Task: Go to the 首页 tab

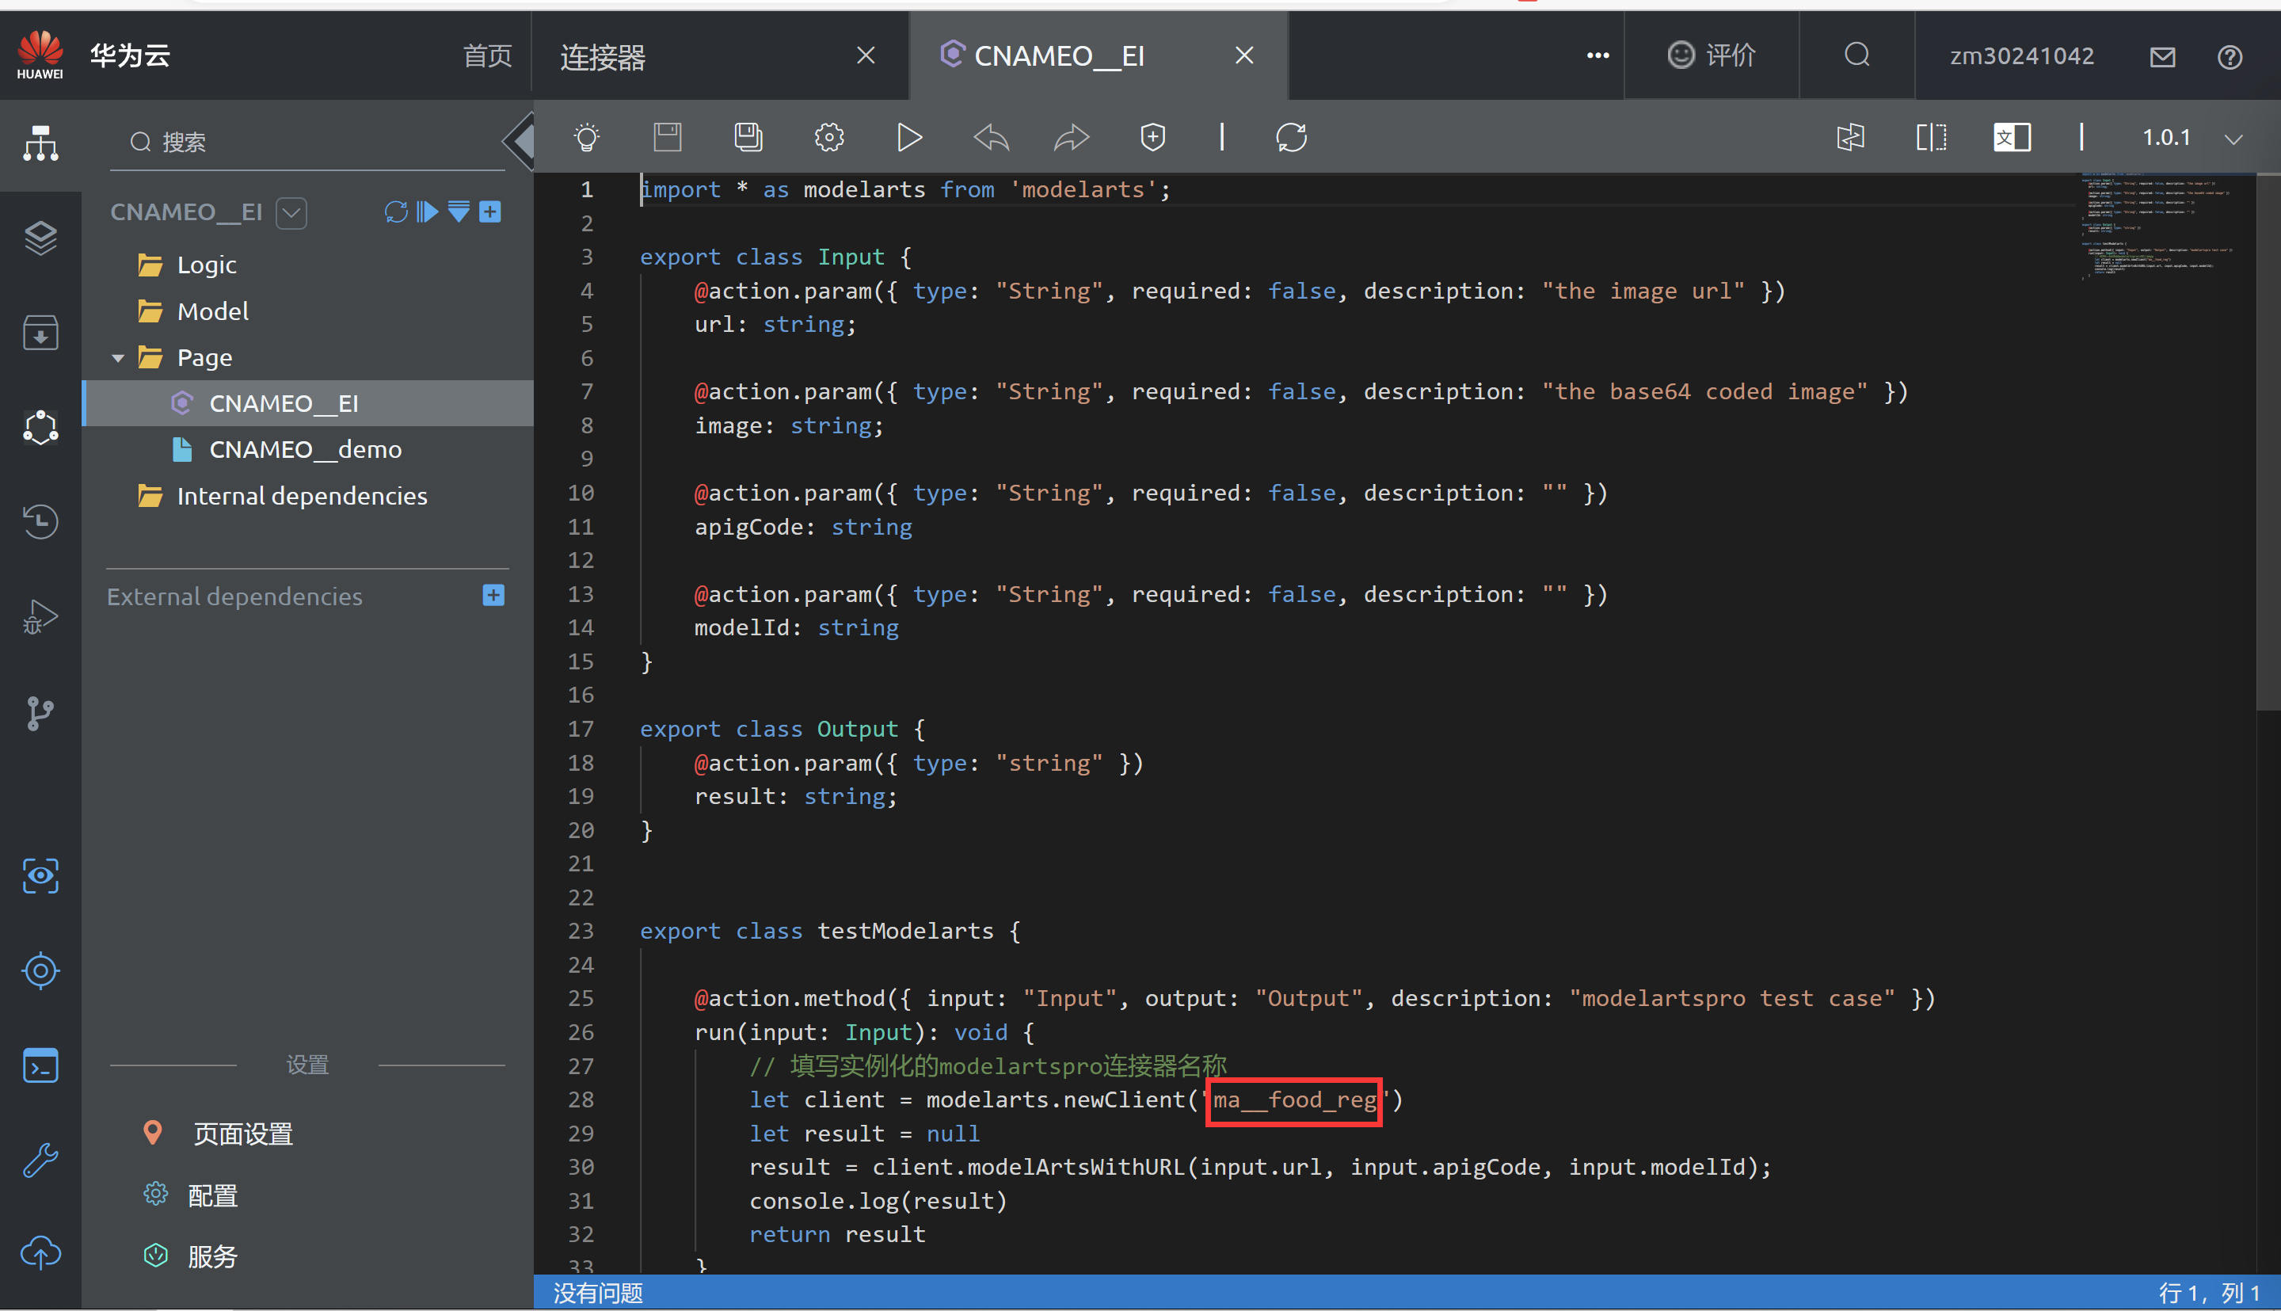Action: [x=487, y=55]
